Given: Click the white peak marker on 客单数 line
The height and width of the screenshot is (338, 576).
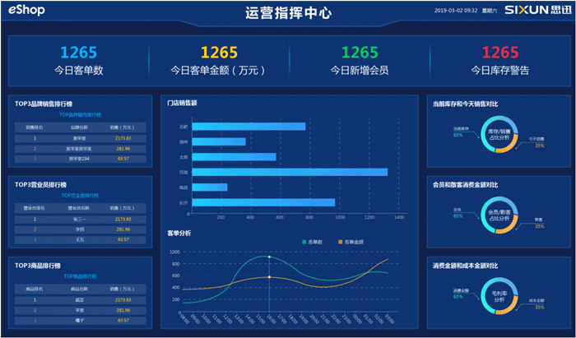Looking at the screenshot, I should 269,257.
